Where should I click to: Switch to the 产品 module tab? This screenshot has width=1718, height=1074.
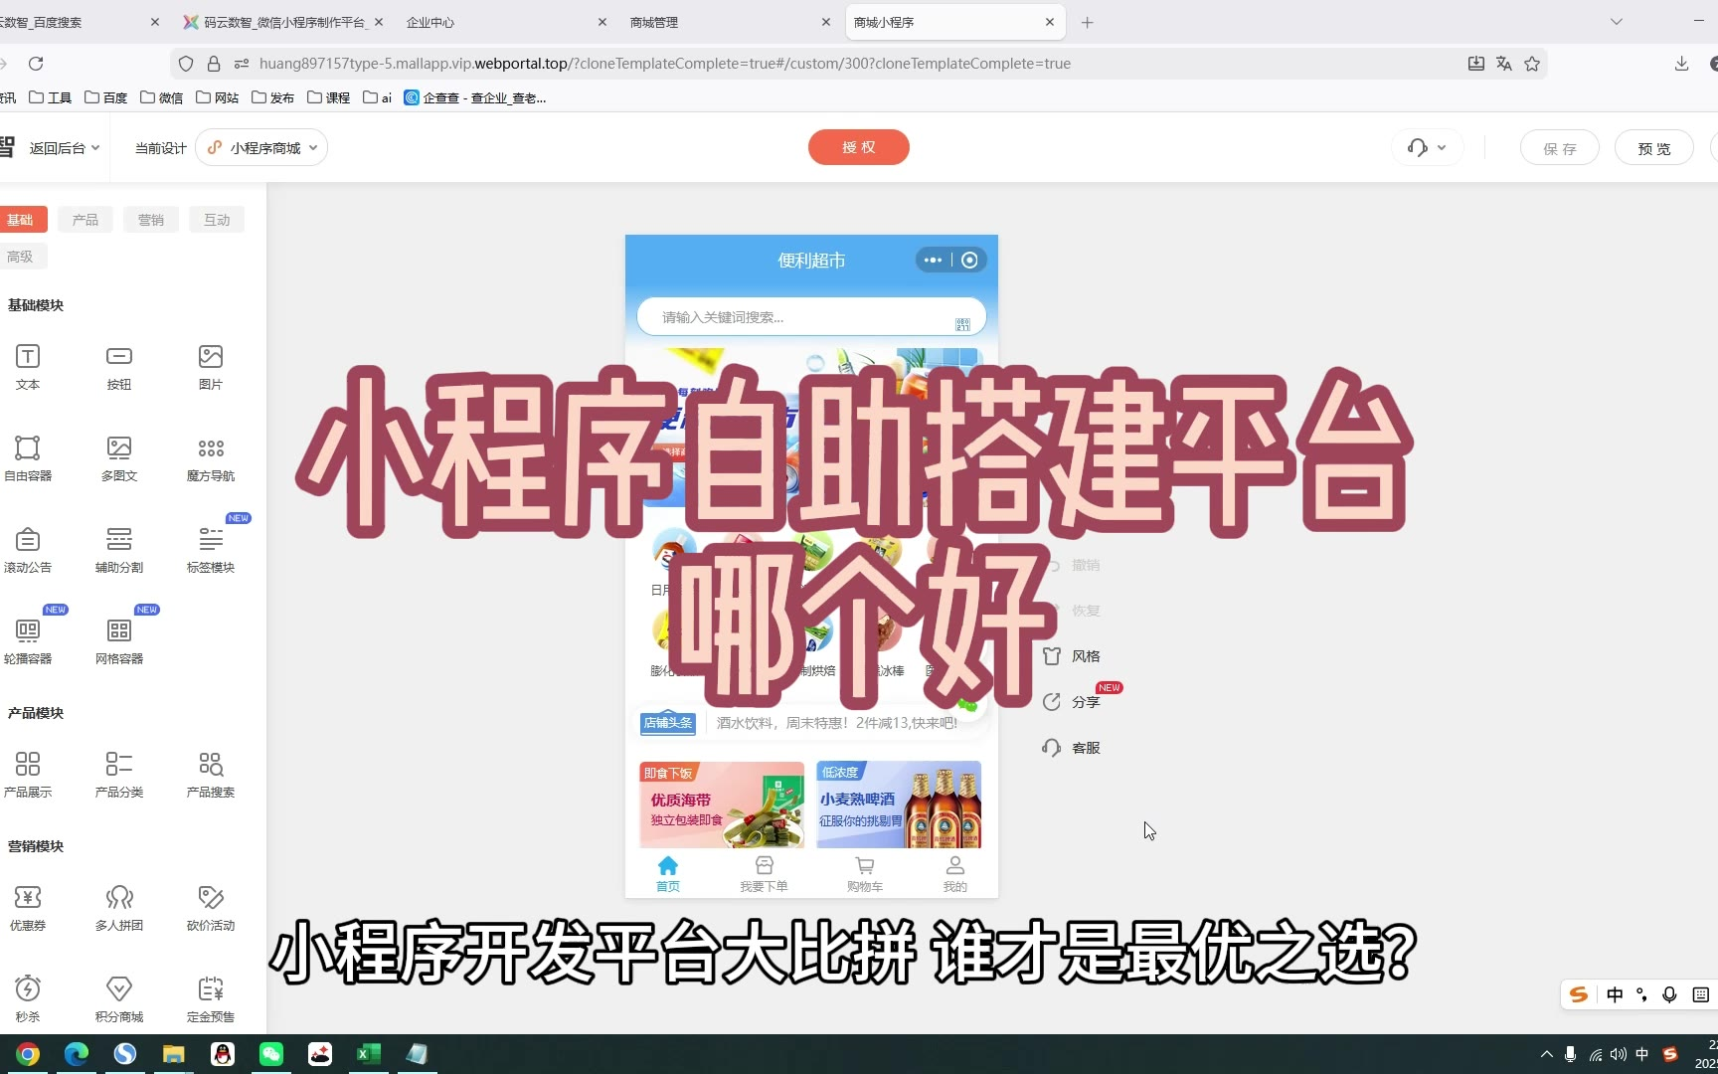coord(86,220)
